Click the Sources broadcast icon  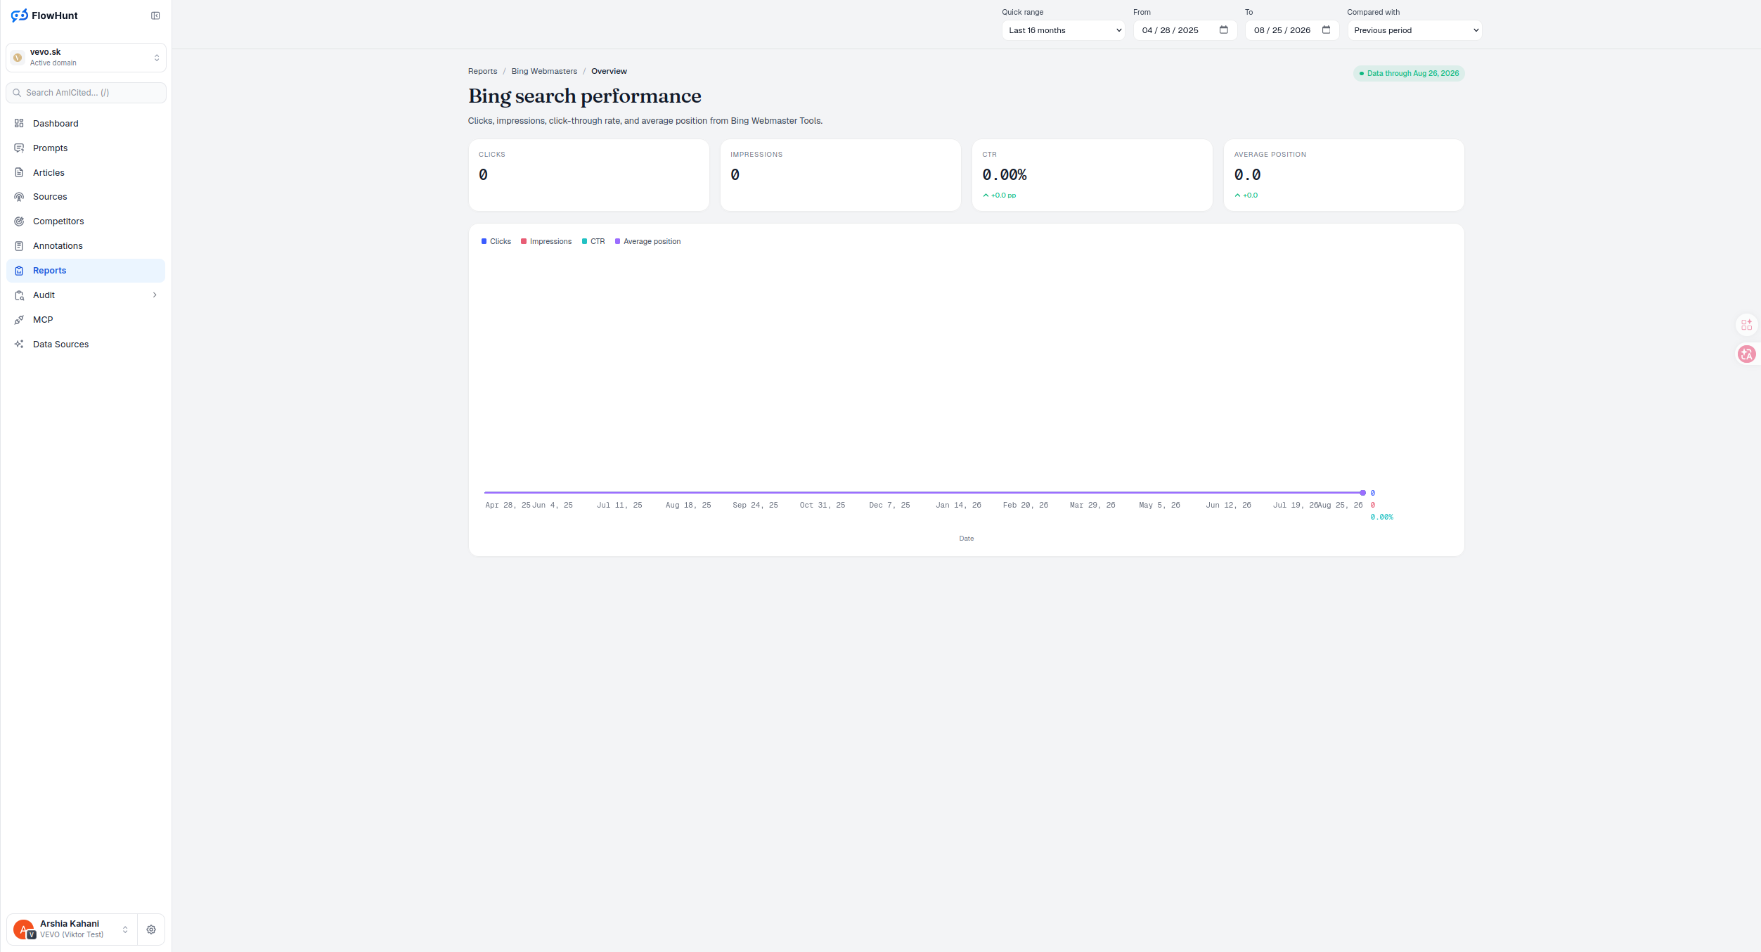(x=19, y=197)
